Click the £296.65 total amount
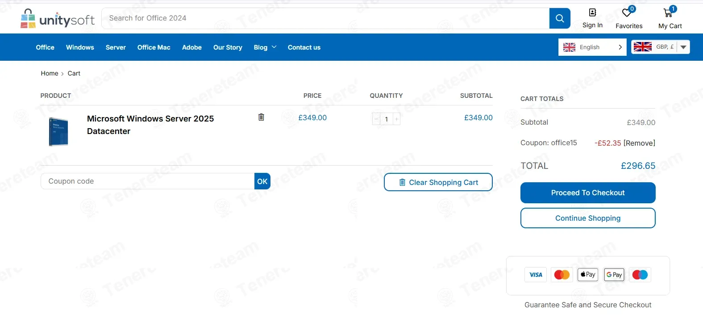This screenshot has width=703, height=327. [x=638, y=166]
